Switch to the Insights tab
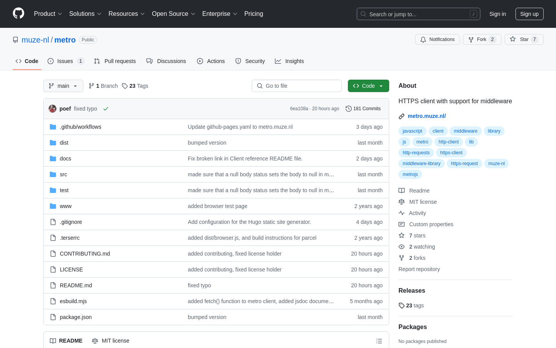The image size is (556, 348). coord(290,61)
